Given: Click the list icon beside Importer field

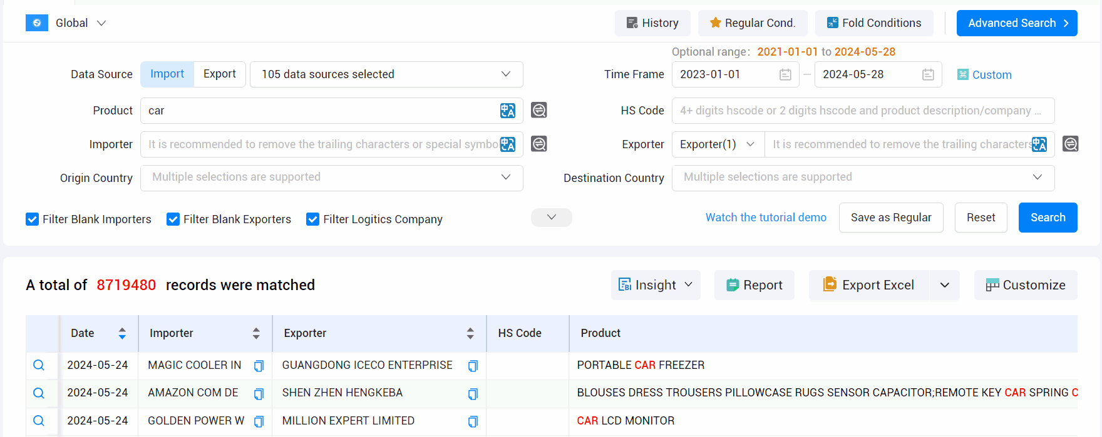Looking at the screenshot, I should coord(538,144).
